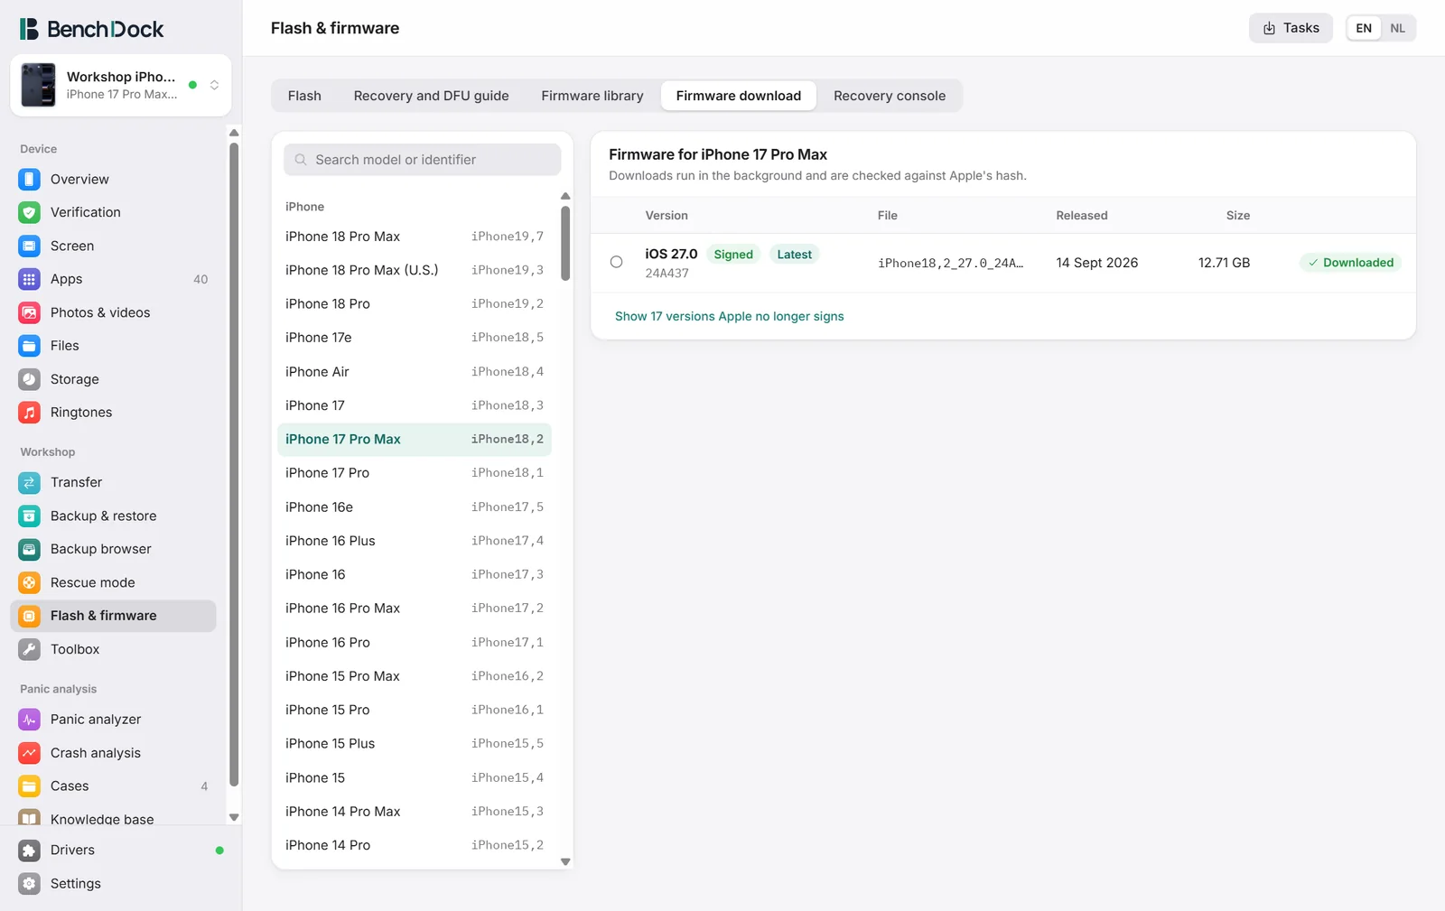
Task: Switch to the Flash tab
Action: (x=304, y=96)
